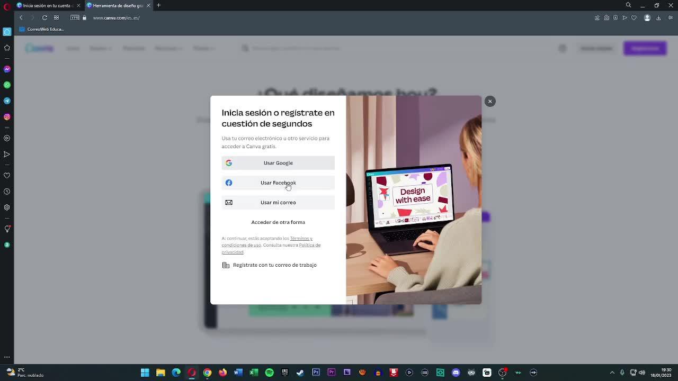The image size is (678, 381).
Task: Add this page to bookmarks with the heart
Action: pos(634,17)
